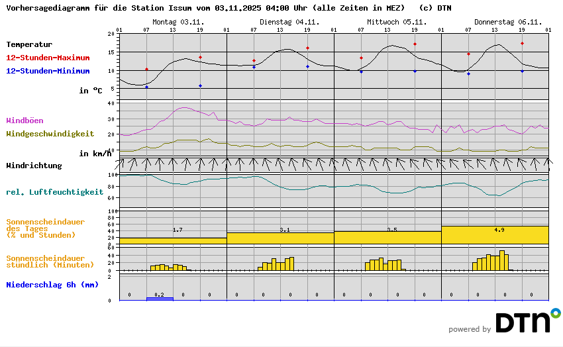
Task: Select the Montag 03.11. day header
Action: point(178,22)
